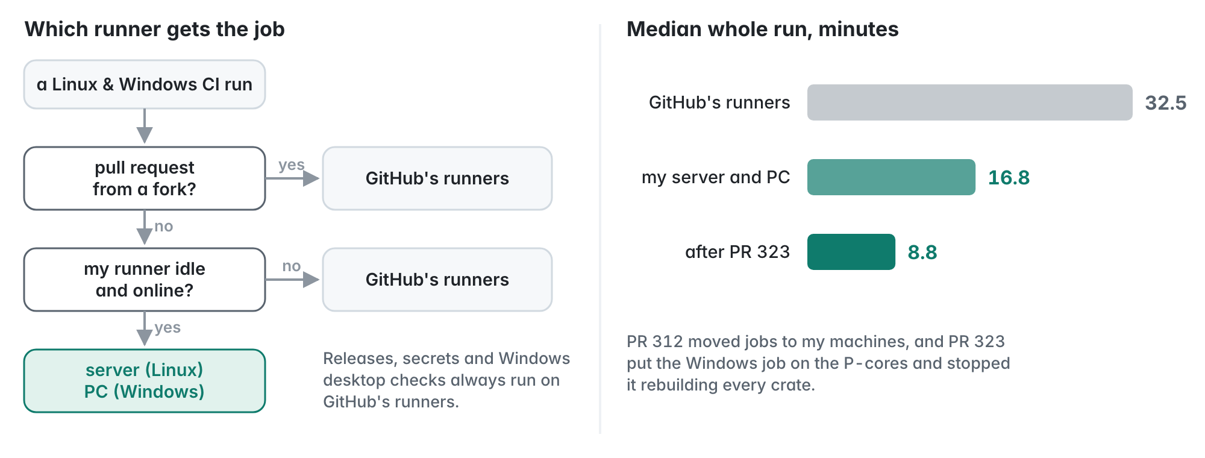Click the teal bar for my server and PC

click(x=891, y=177)
